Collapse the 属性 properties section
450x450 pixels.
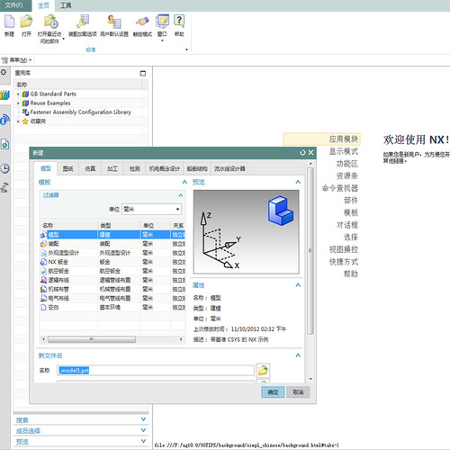tap(298, 285)
